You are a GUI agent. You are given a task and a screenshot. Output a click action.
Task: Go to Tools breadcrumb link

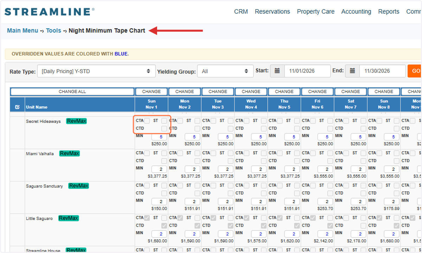[x=53, y=31]
